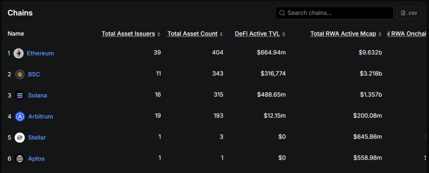Click the BSC chain logo icon
The image size is (429, 173).
click(x=20, y=74)
